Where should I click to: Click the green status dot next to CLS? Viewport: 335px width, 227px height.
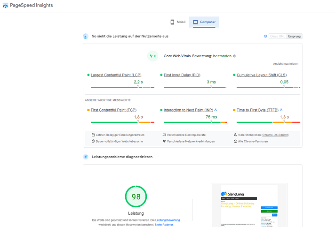click(234, 75)
